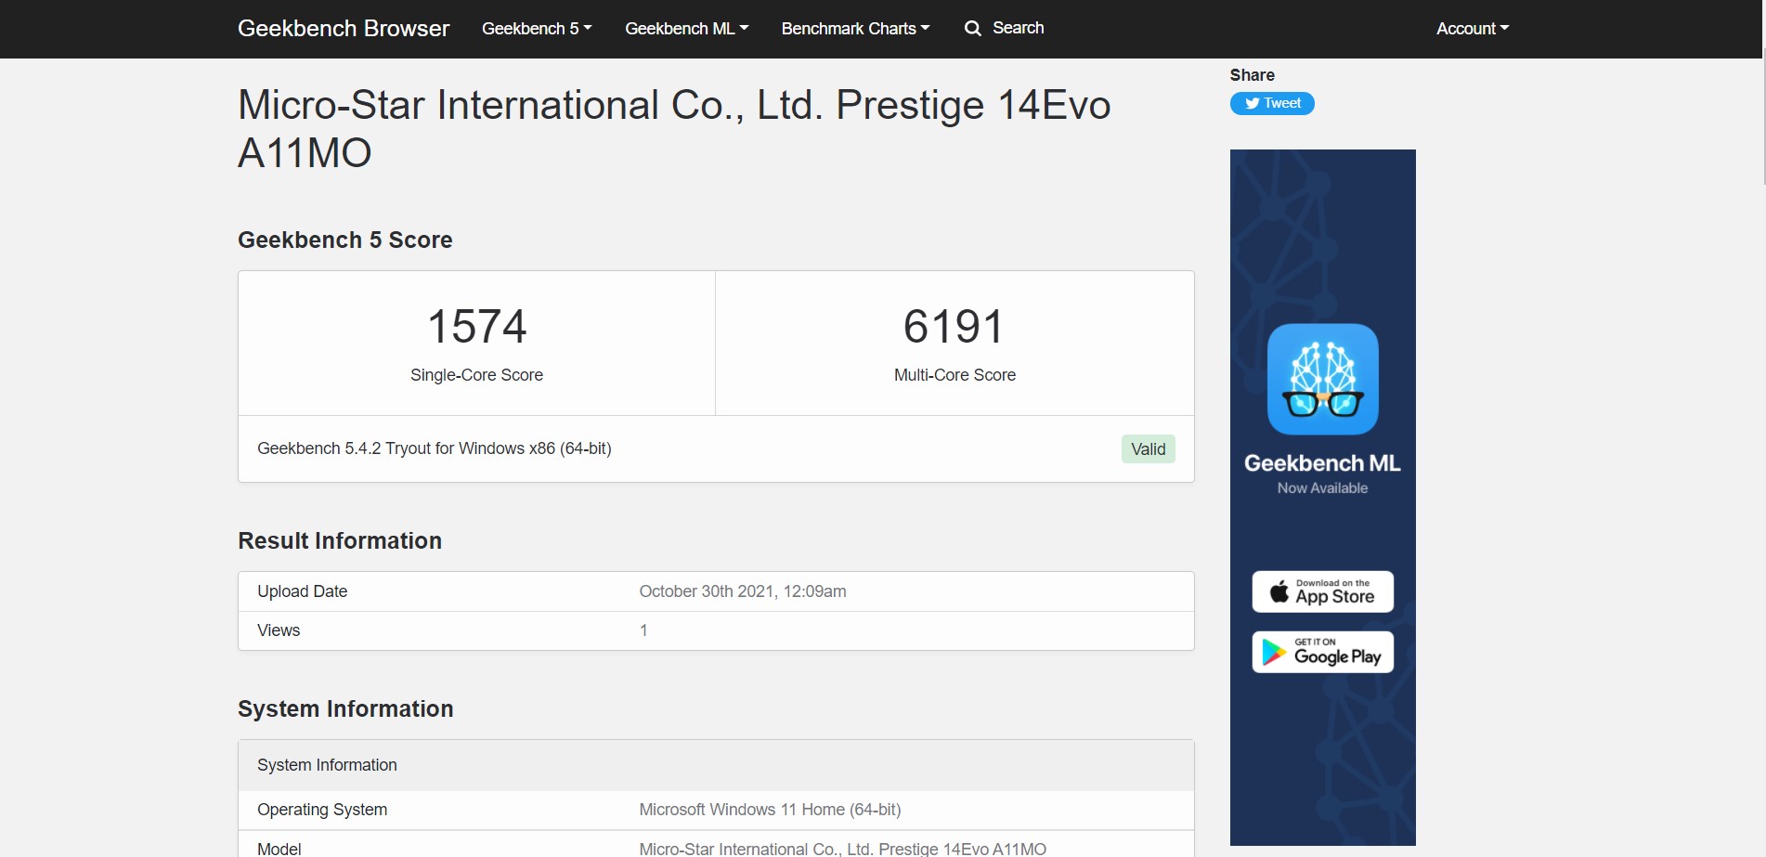Share the result with the Tweet button
1766x857 pixels.
point(1271,103)
